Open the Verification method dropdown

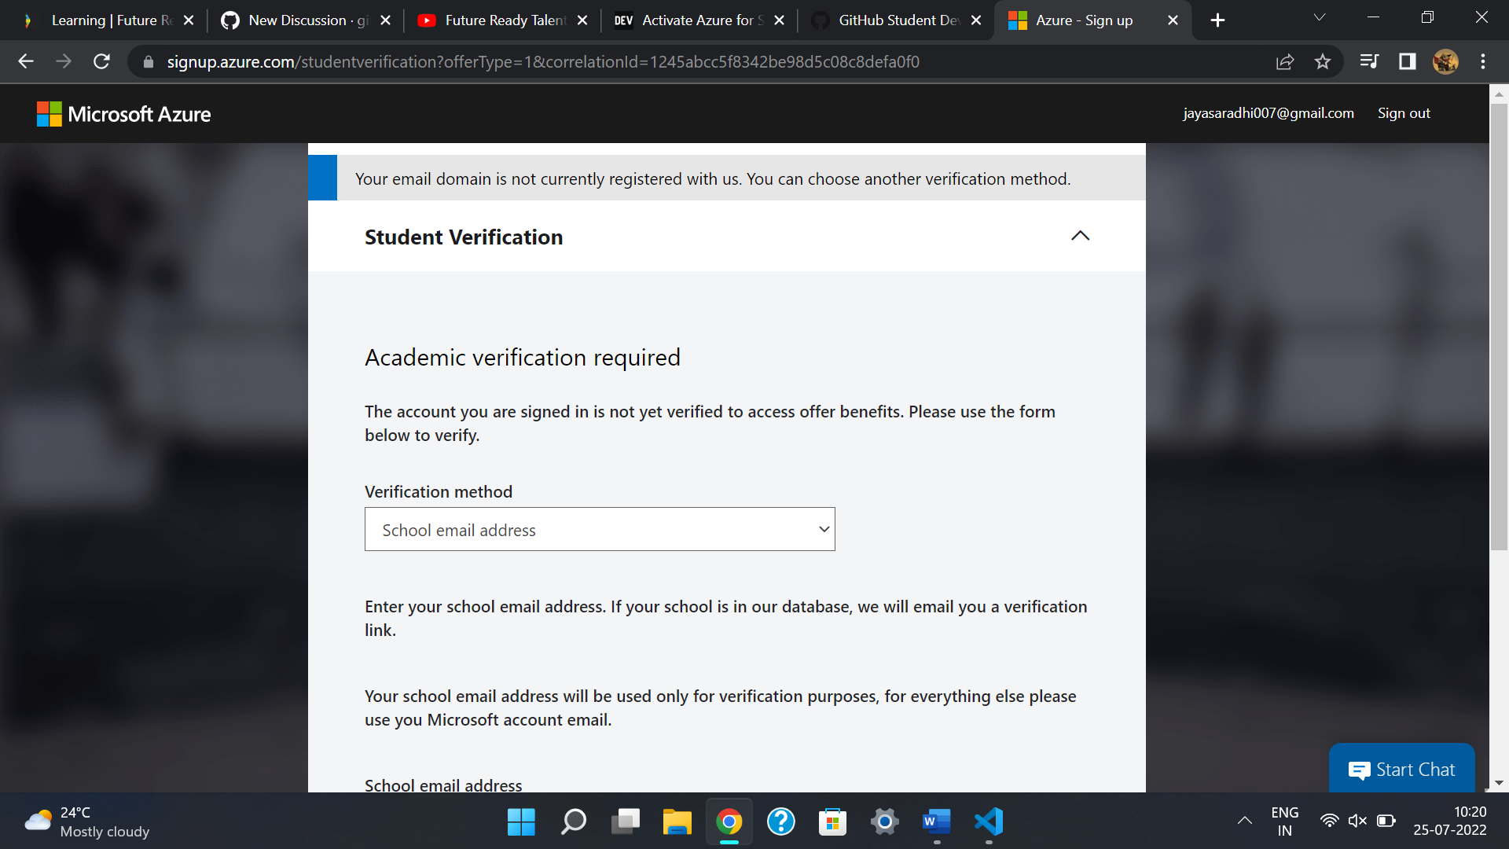click(x=600, y=529)
